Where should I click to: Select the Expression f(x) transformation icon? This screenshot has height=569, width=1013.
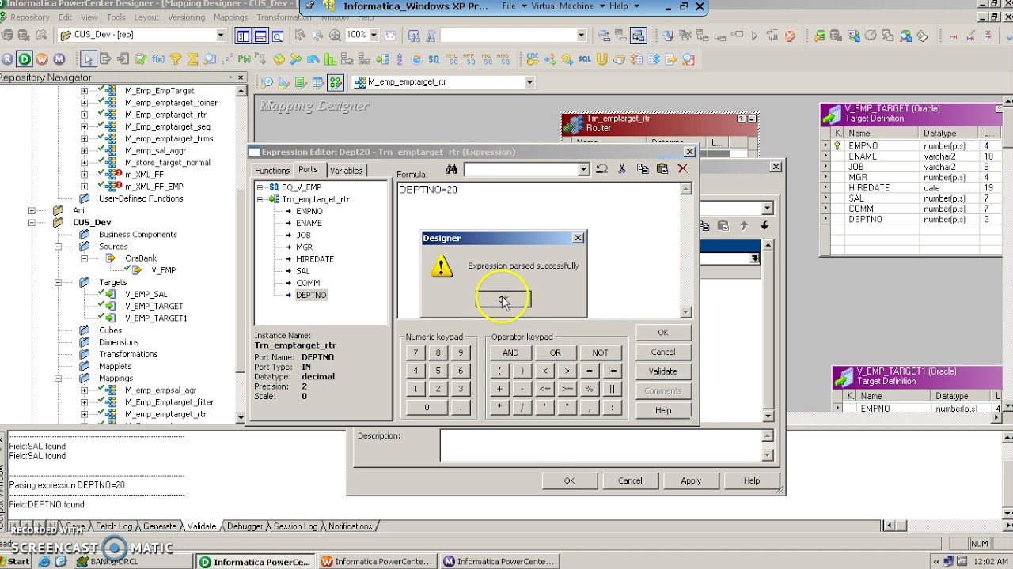(158, 58)
